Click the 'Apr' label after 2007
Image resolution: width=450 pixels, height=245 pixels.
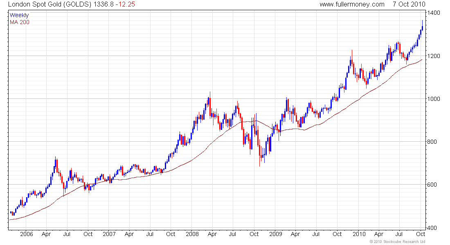coord(129,234)
